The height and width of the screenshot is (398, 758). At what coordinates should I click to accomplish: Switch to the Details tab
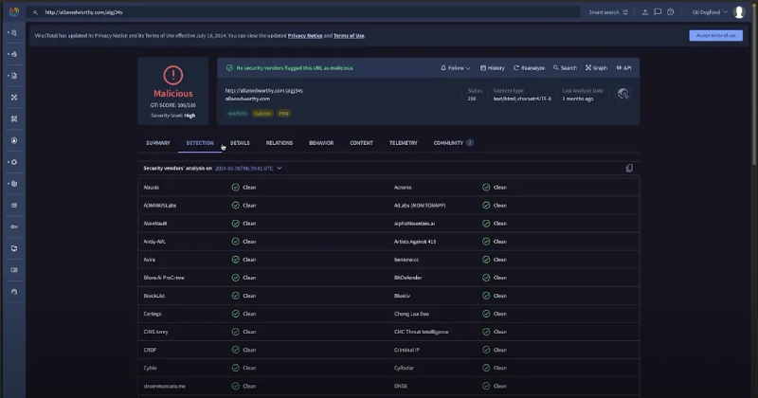240,143
